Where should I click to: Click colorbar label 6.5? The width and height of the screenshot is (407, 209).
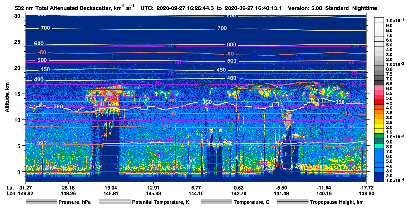click(390, 84)
